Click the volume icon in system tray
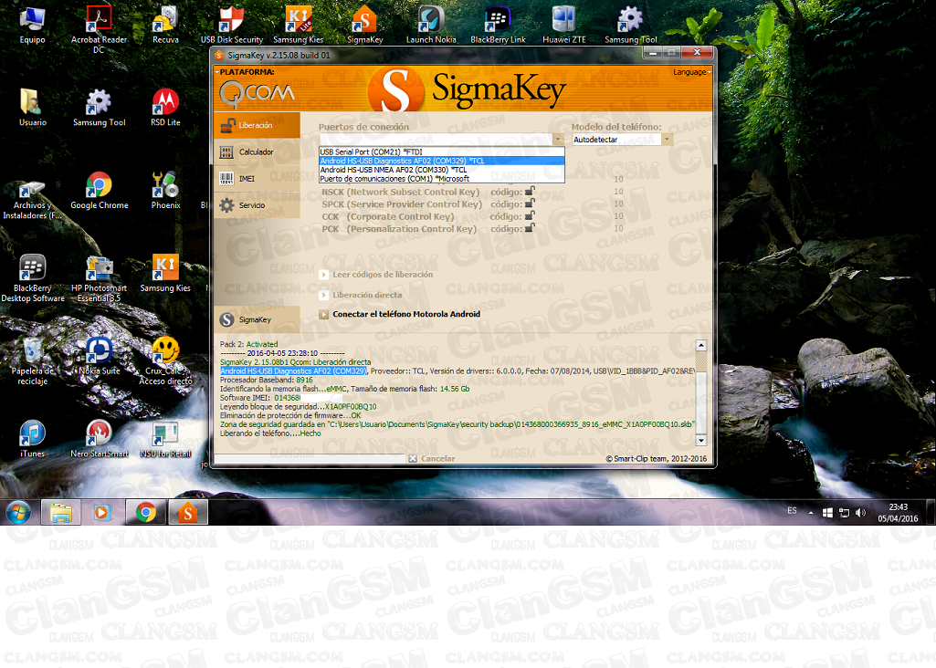 coord(860,513)
